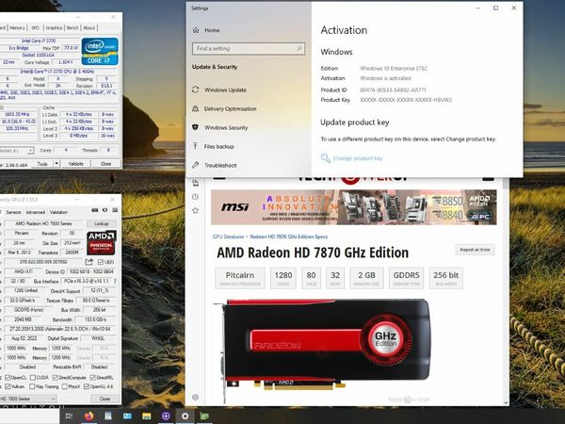Screen dimensions: 565x424
Task: Open Files backup settings
Action: (x=218, y=146)
